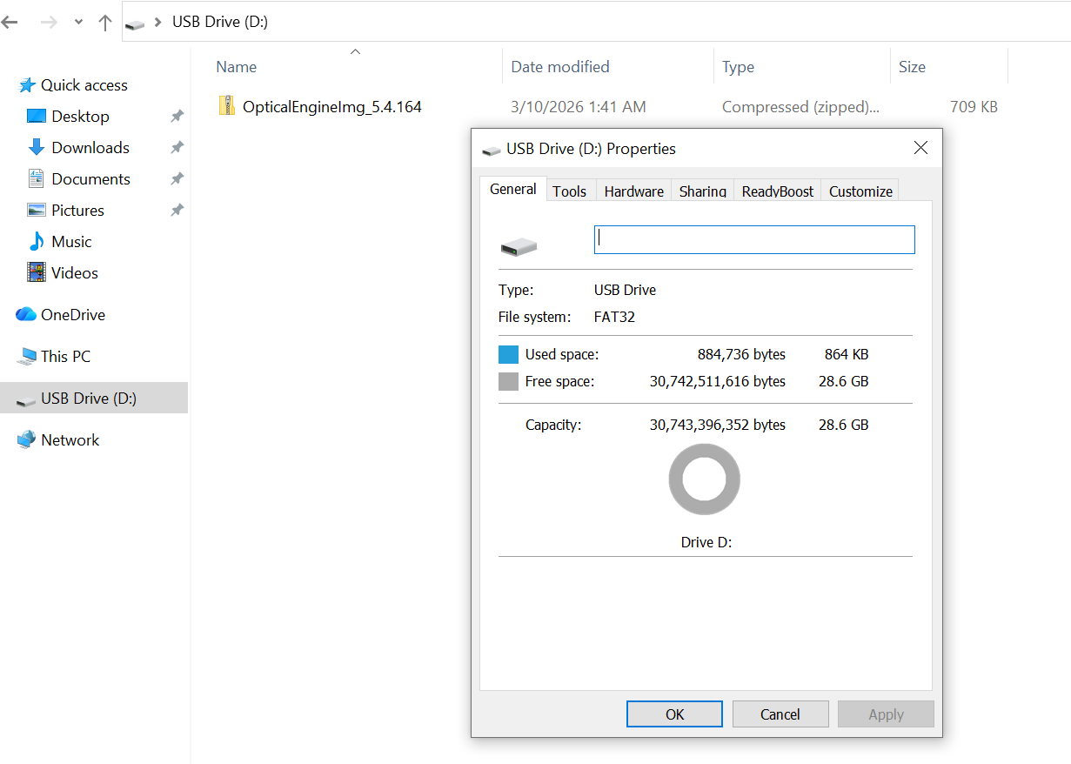Expand the address bar path chevron
This screenshot has height=764, width=1071.
coord(158,23)
